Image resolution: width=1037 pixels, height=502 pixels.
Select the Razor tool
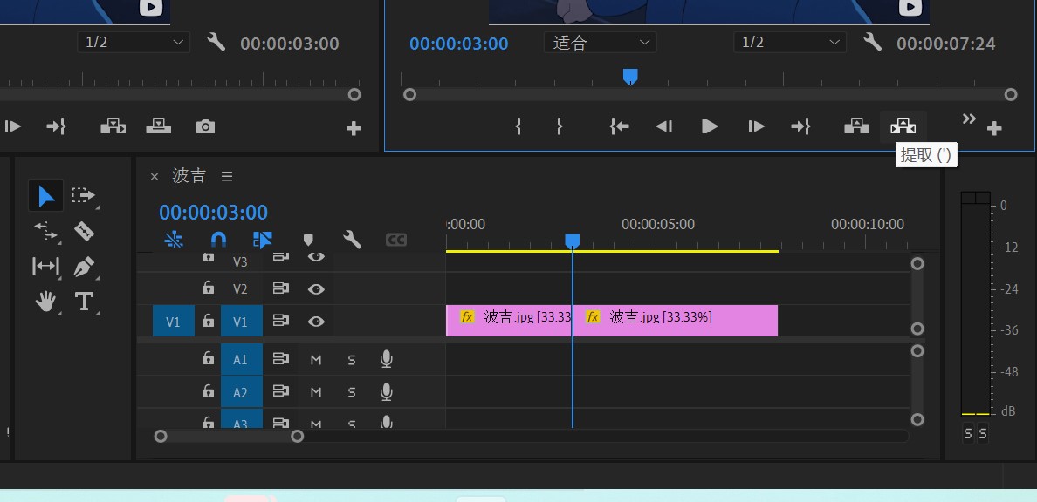tap(83, 231)
